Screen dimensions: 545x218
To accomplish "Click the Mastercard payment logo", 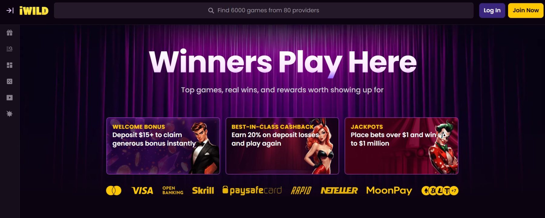I will [114, 191].
